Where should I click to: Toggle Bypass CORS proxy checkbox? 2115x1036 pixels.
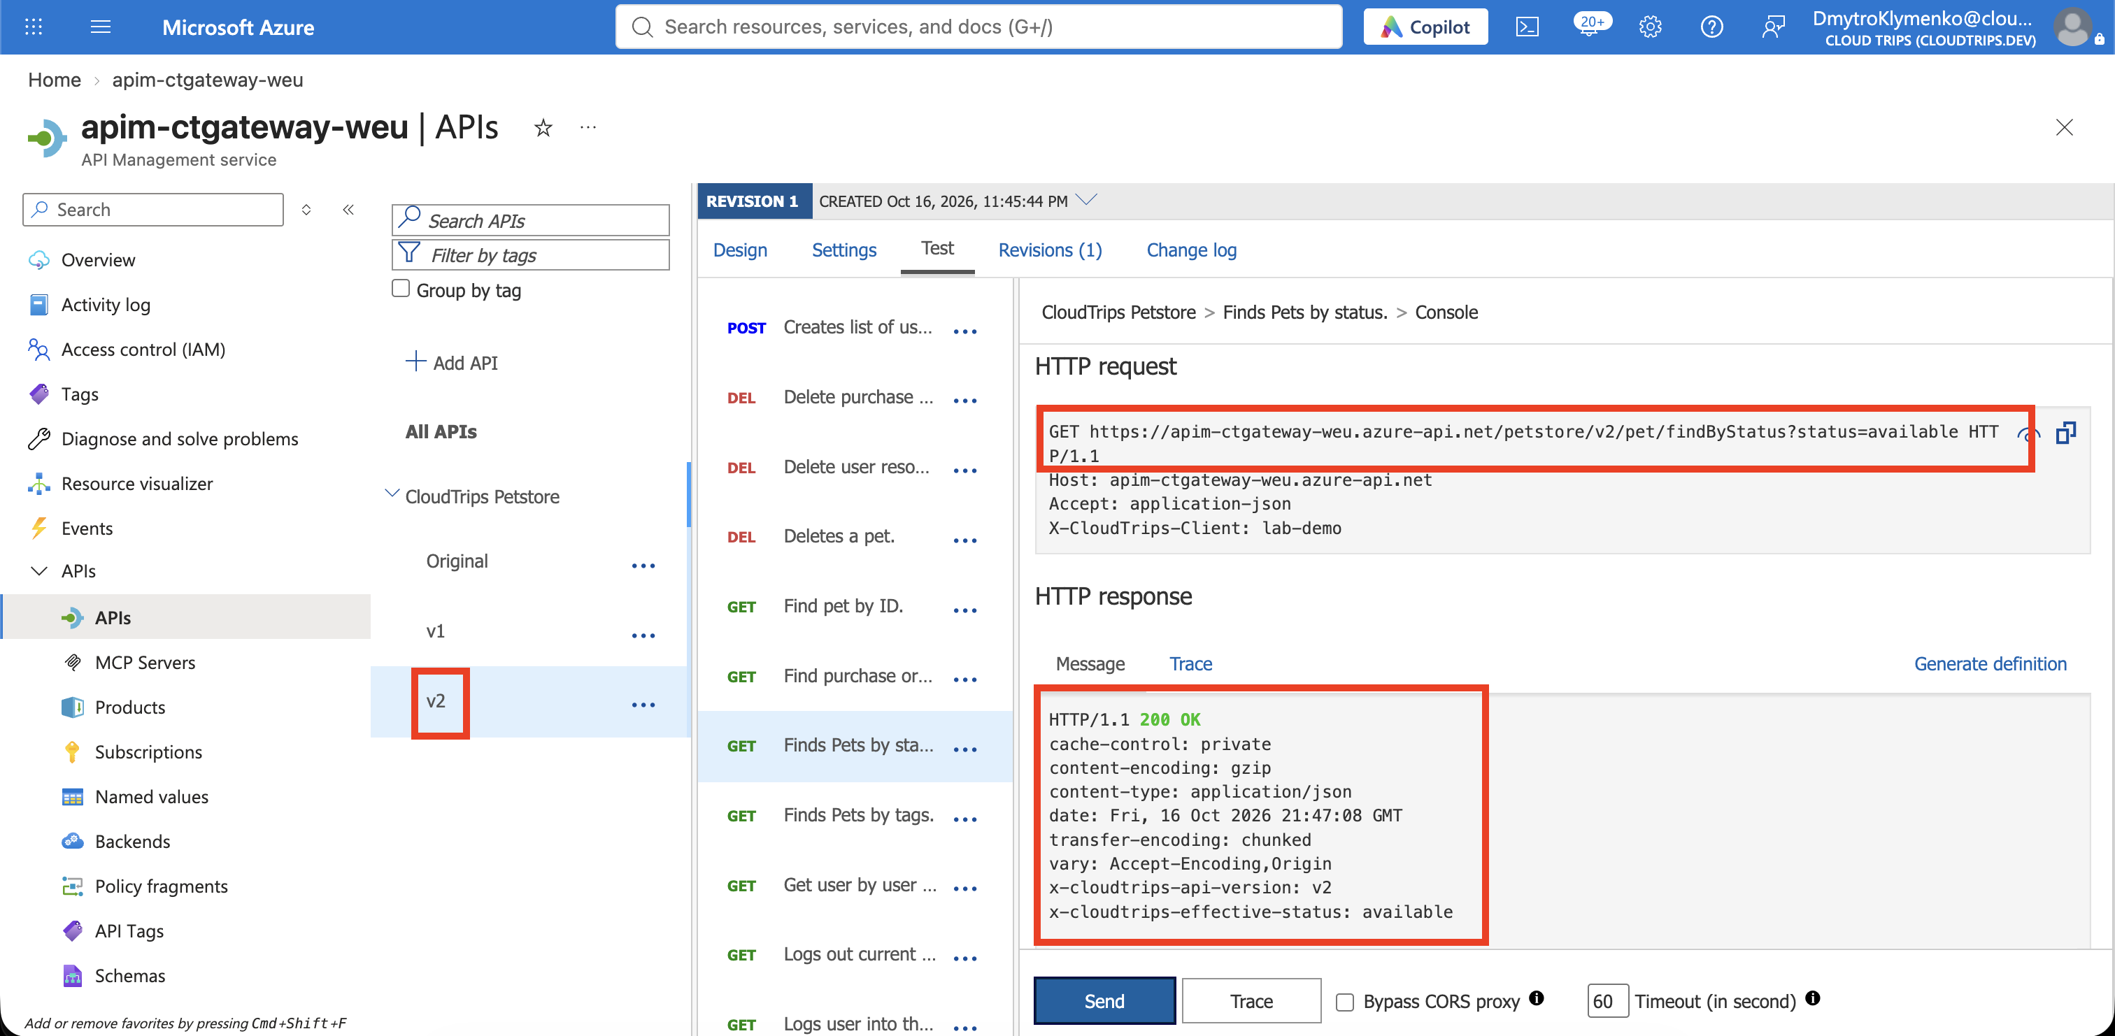1345,1002
